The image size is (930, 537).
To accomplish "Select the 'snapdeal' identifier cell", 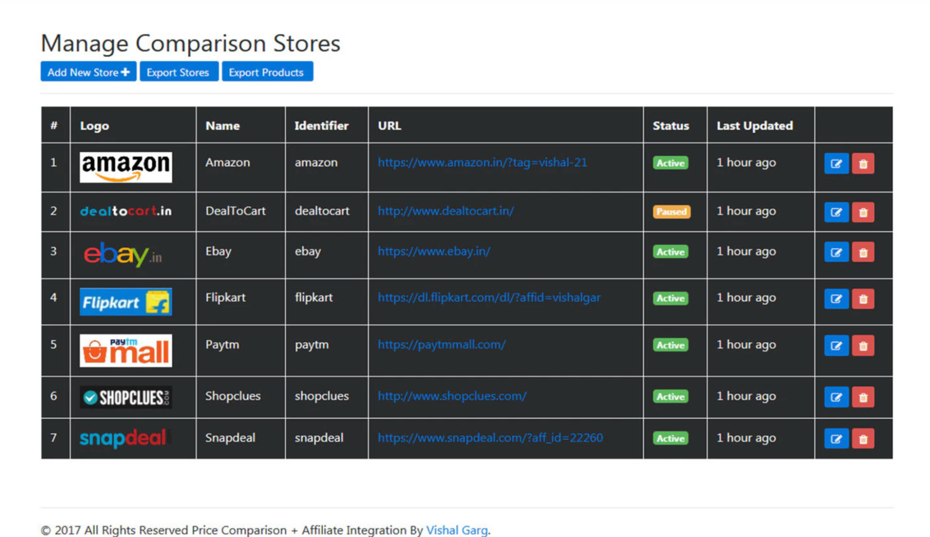I will tap(319, 438).
